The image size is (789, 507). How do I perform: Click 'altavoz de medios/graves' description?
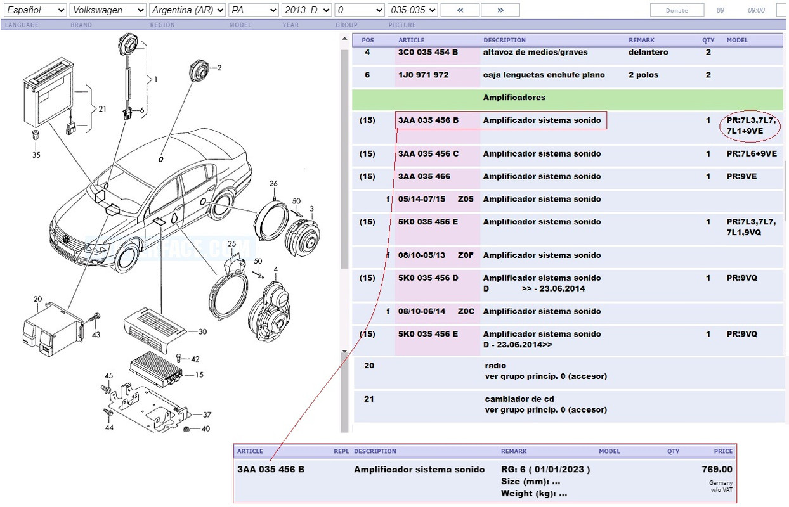535,52
